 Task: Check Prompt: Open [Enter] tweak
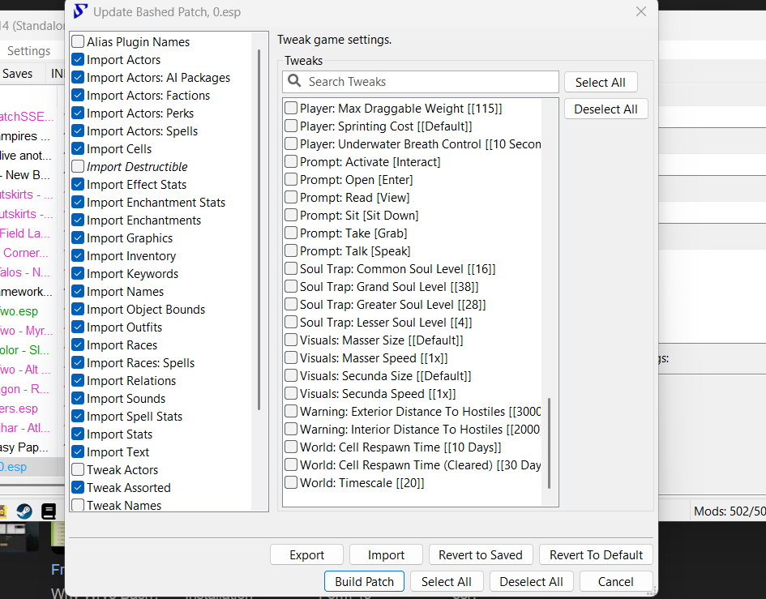291,179
